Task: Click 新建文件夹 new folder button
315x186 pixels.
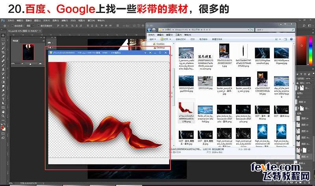Action: [x=217, y=39]
